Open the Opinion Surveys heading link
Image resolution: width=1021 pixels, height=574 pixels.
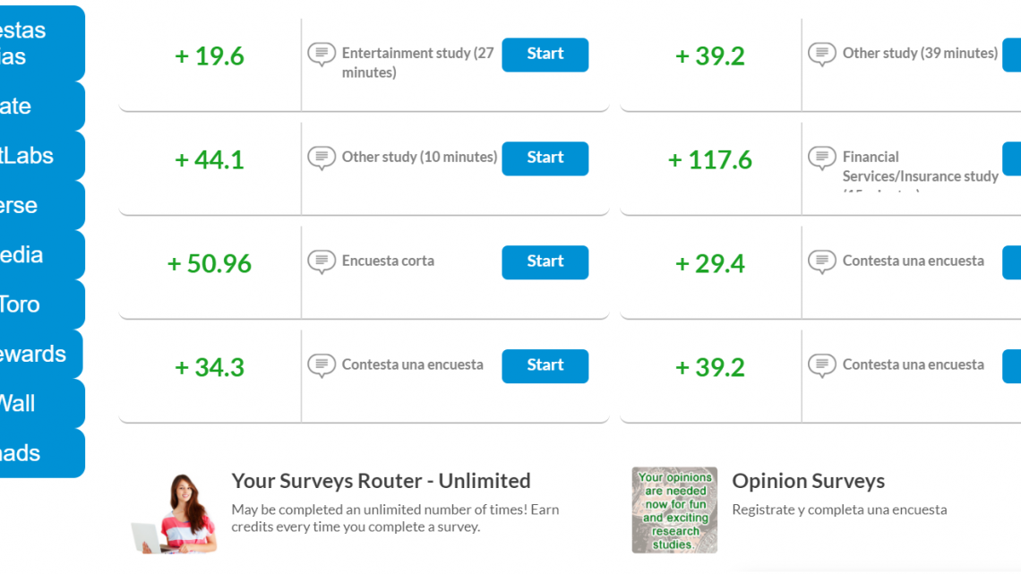(x=808, y=481)
